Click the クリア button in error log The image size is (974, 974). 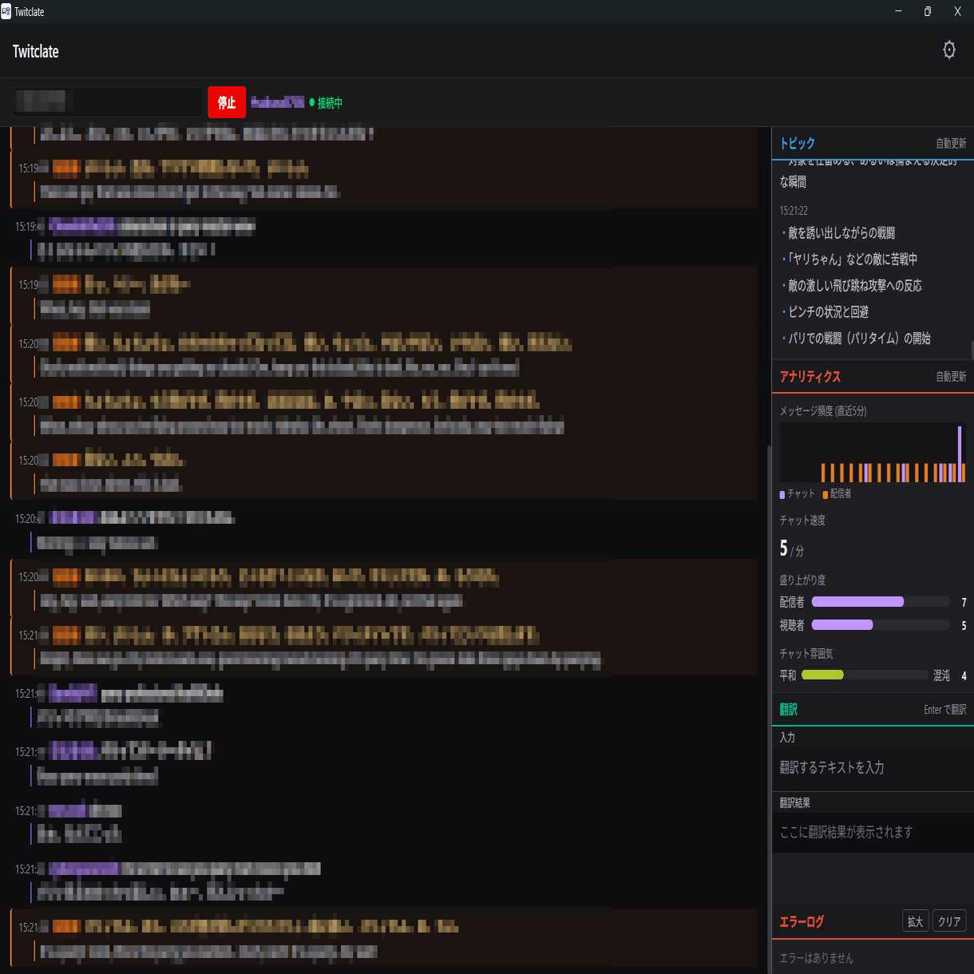(949, 921)
